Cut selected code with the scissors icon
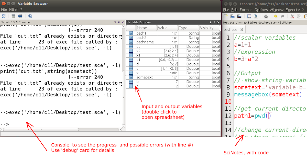Viewport: 307px width, 161px height. pos(292,16)
